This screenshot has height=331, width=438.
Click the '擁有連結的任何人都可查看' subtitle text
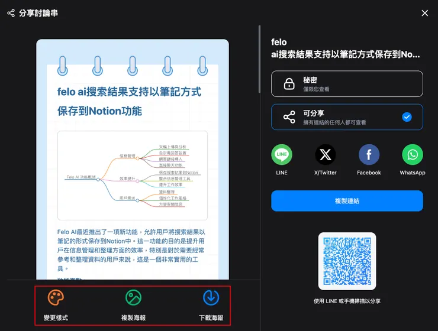coord(334,122)
